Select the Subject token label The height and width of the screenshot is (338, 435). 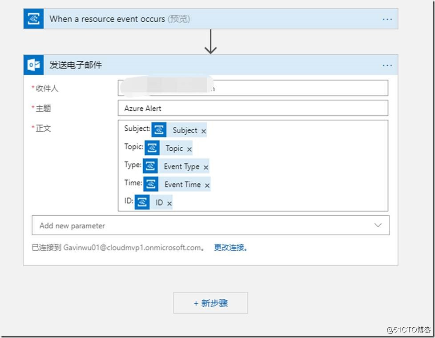tap(185, 130)
